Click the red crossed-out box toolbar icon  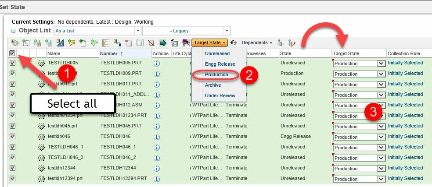click(x=151, y=43)
